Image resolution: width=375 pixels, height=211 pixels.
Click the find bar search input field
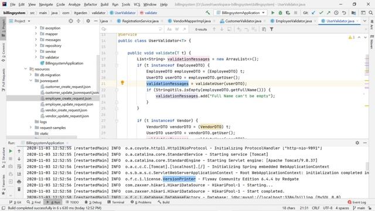pyautogui.click(x=132, y=29)
